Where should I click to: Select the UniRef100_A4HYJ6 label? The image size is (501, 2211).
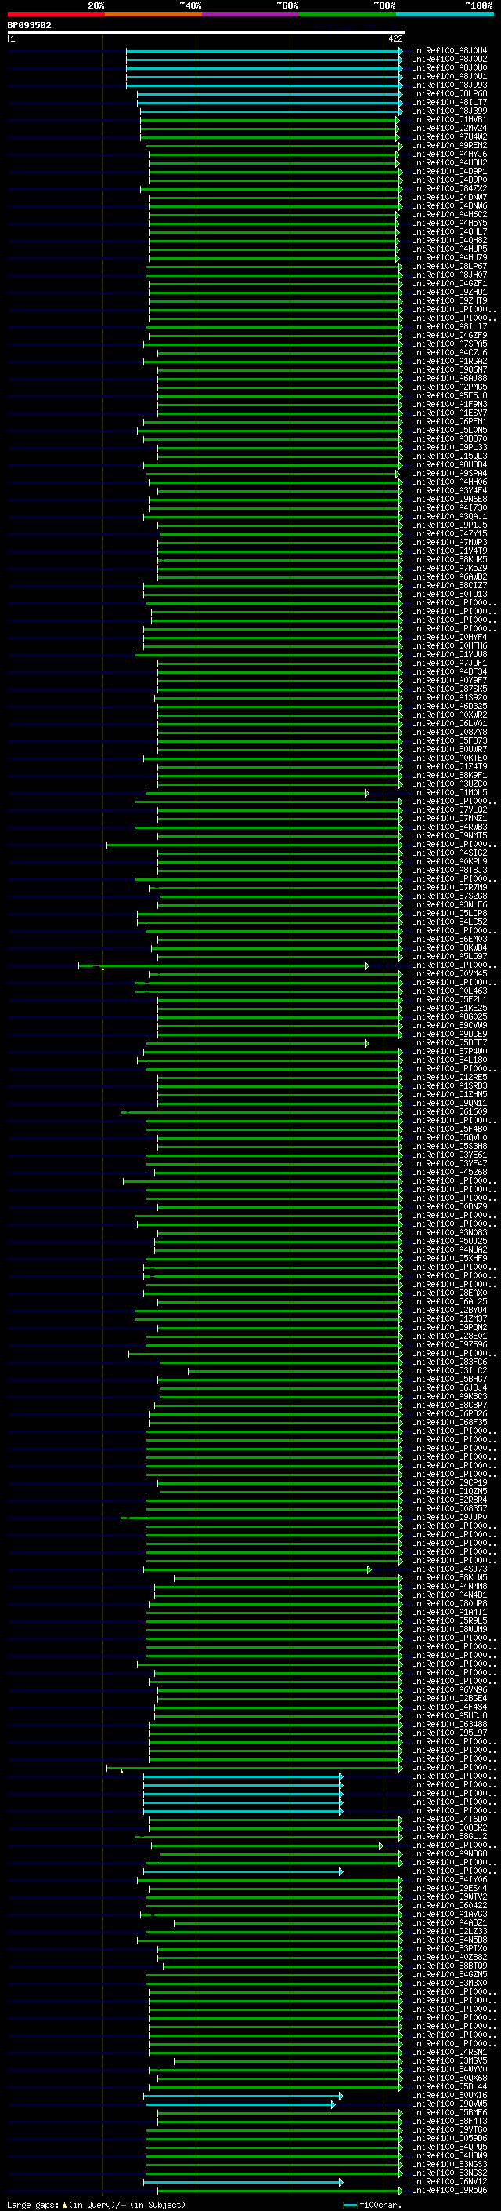[x=449, y=155]
